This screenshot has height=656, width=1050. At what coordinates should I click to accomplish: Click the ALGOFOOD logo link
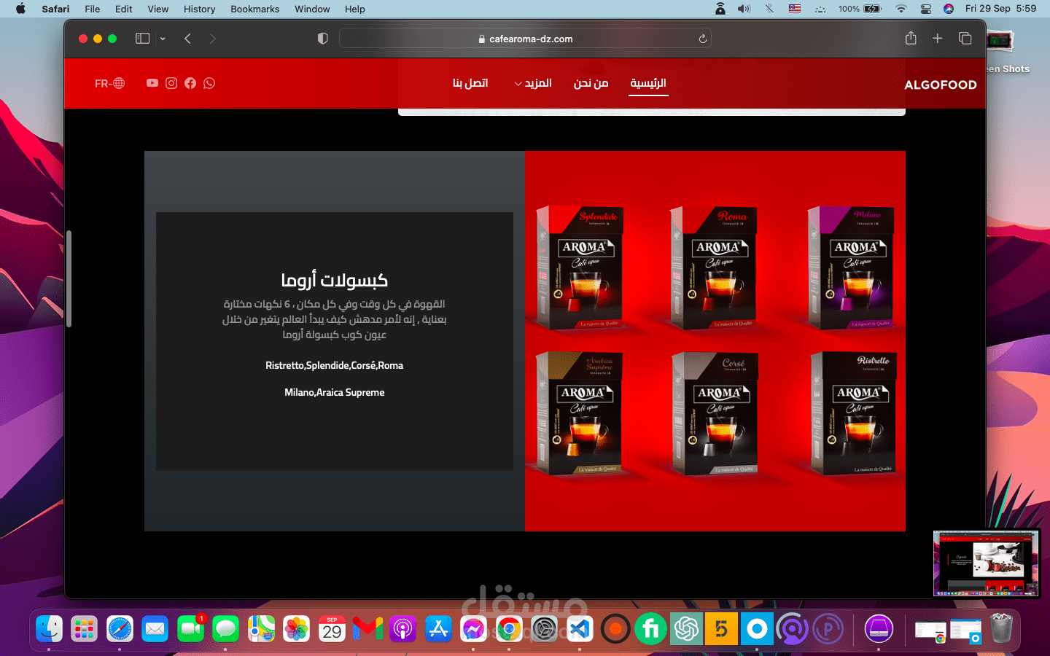(941, 85)
